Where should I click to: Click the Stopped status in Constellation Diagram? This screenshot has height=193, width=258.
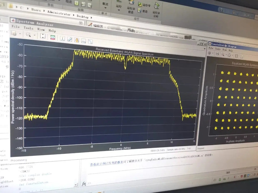click(201, 148)
